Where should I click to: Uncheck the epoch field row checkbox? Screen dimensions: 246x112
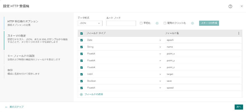pyautogui.click(x=82, y=40)
